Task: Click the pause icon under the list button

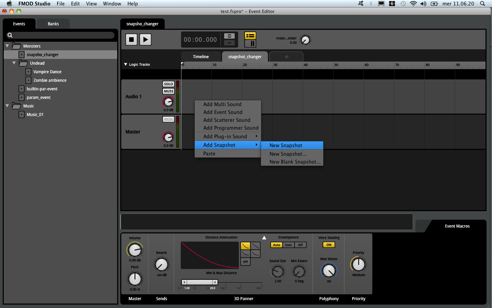Action: pyautogui.click(x=252, y=43)
